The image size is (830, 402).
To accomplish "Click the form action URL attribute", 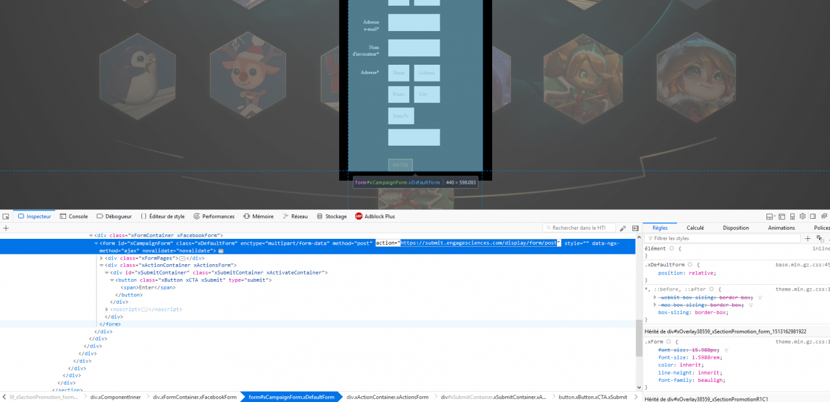I will click(468, 243).
